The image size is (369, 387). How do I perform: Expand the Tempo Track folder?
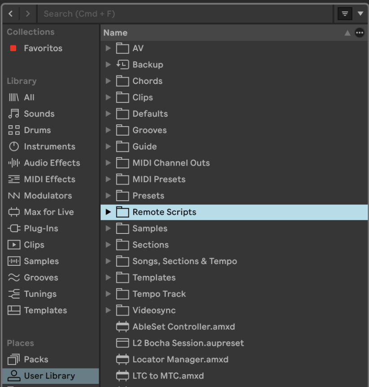coord(108,294)
